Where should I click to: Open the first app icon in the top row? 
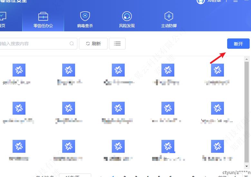pos(19,70)
